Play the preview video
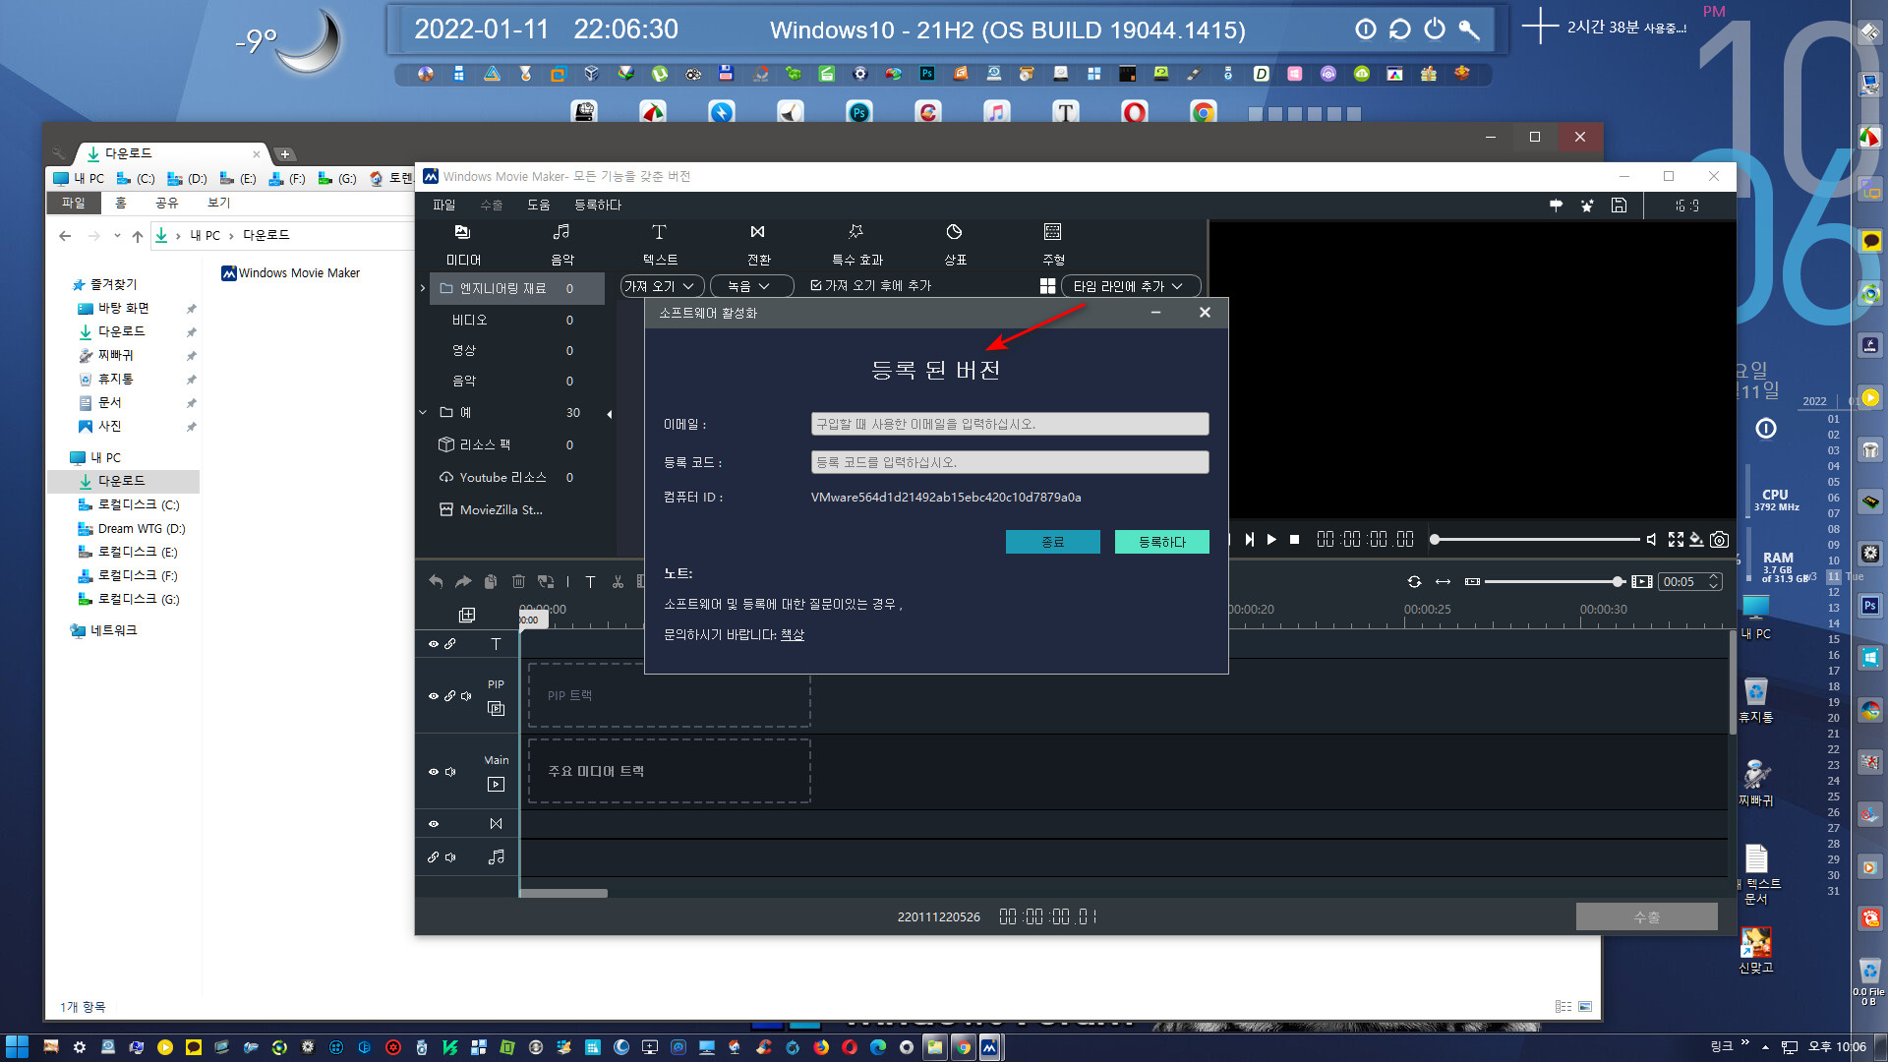1888x1062 pixels. [x=1271, y=539]
